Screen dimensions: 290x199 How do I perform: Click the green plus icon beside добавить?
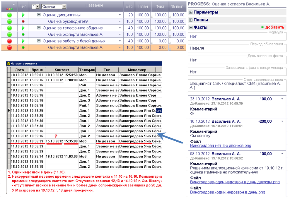coord(262,27)
